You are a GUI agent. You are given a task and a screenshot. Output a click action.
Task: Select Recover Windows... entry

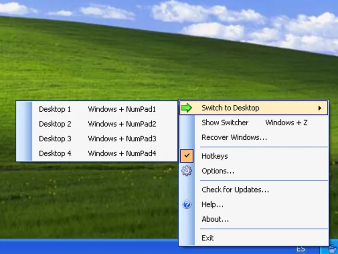tap(254, 137)
